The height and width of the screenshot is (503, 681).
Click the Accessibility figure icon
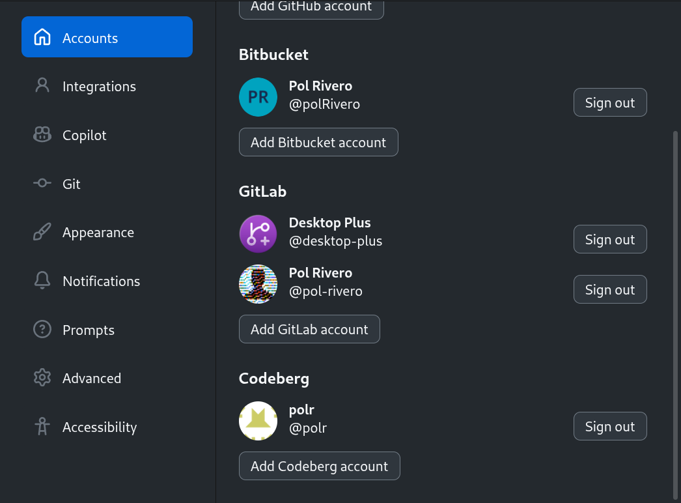42,426
